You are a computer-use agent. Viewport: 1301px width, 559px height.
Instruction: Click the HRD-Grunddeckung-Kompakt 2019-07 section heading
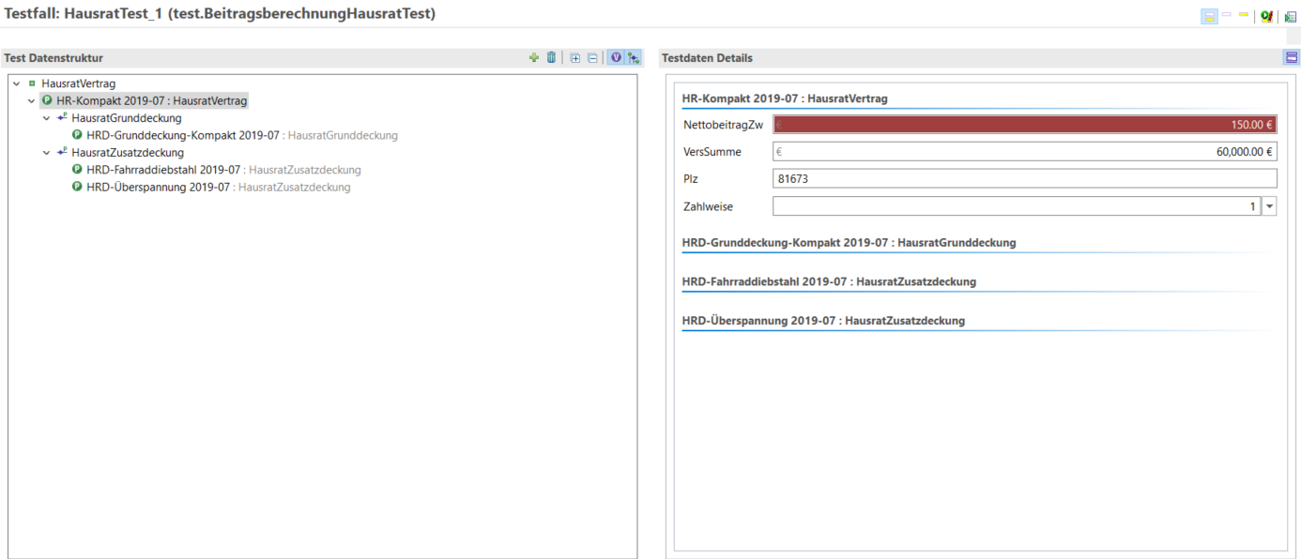(x=849, y=243)
